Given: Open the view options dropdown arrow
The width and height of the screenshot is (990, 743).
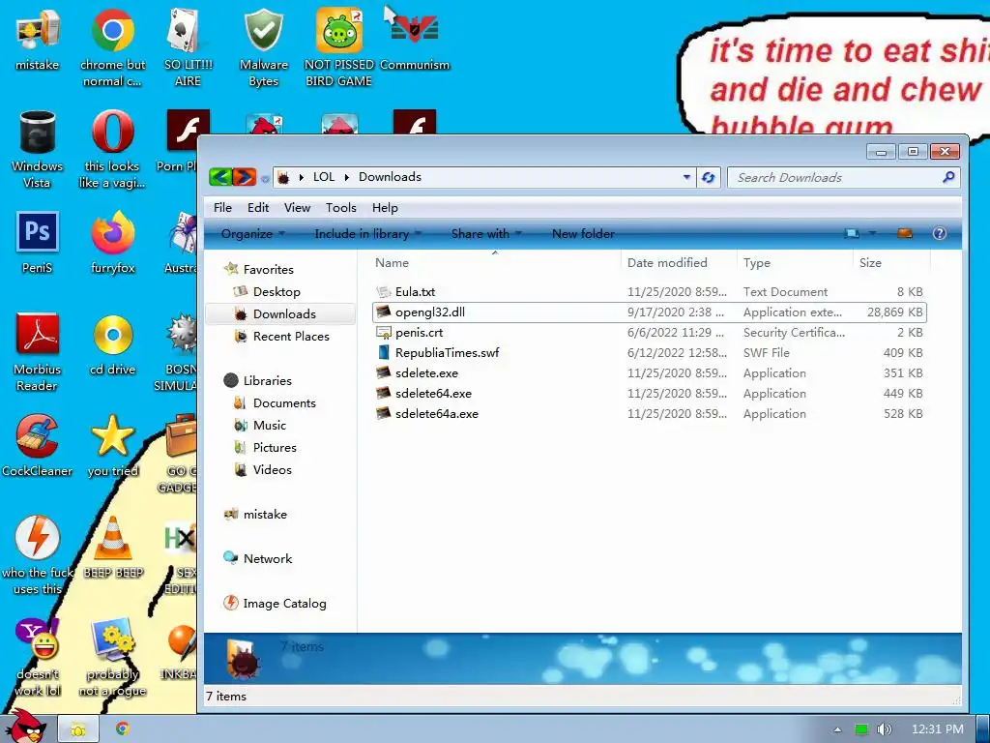Looking at the screenshot, I should (872, 233).
